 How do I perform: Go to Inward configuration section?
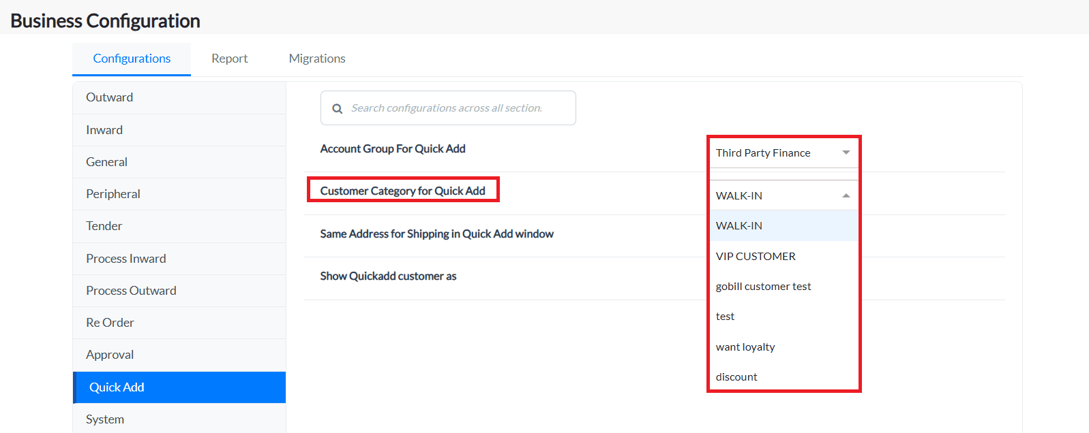pyautogui.click(x=104, y=130)
